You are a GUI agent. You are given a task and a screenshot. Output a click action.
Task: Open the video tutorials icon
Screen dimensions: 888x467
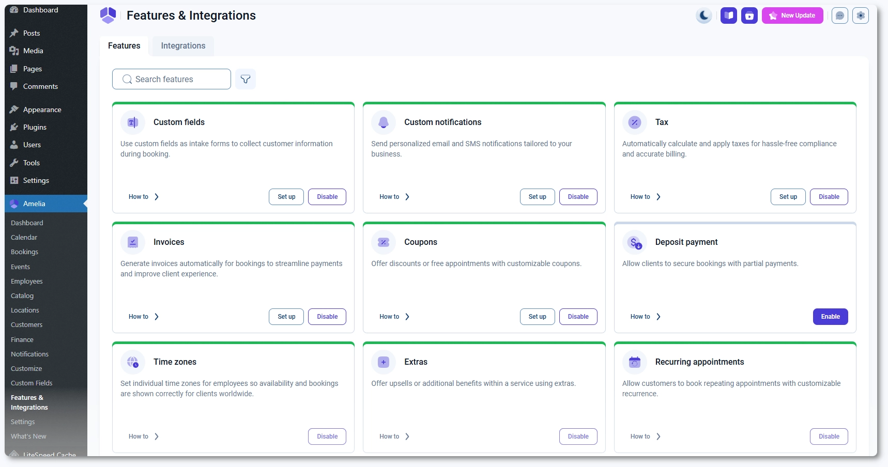point(749,16)
